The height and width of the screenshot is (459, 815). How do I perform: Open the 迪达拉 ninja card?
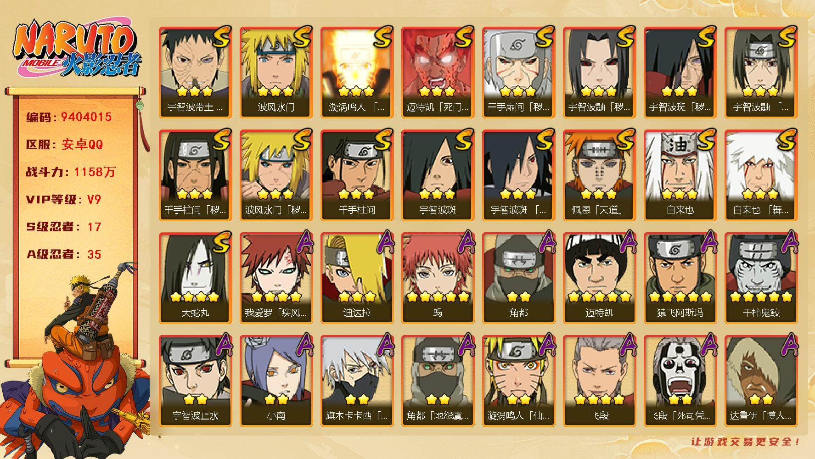(357, 278)
